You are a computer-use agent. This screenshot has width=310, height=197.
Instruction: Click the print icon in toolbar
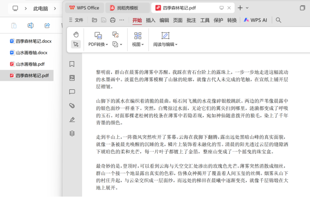[113, 20]
